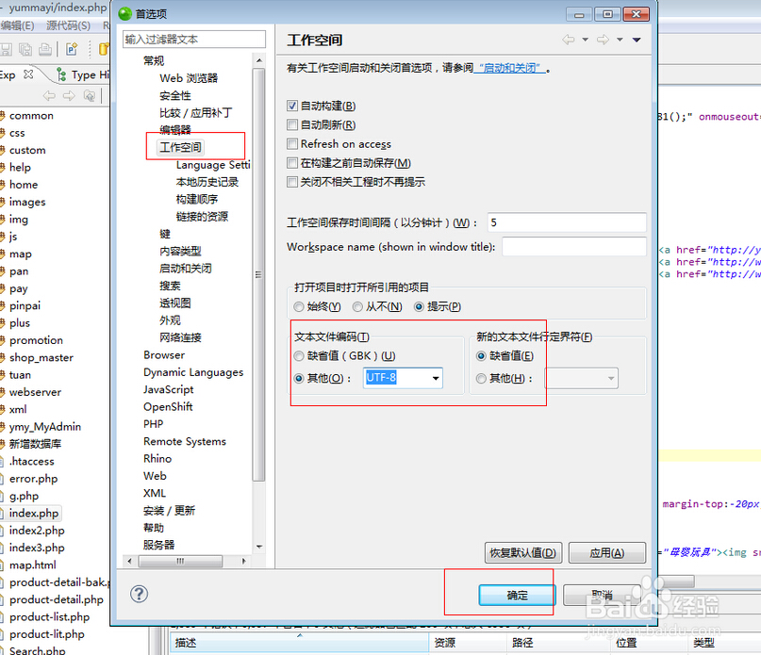The image size is (761, 655).
Task: Enable the Refresh on access checkbox
Action: 292,143
